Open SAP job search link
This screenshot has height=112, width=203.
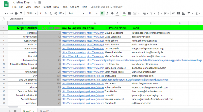(83, 76)
